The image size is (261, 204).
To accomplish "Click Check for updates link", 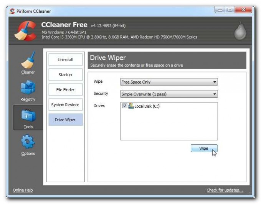I will 225,190.
